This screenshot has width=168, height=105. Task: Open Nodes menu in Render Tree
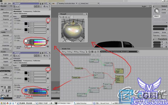point(76,52)
